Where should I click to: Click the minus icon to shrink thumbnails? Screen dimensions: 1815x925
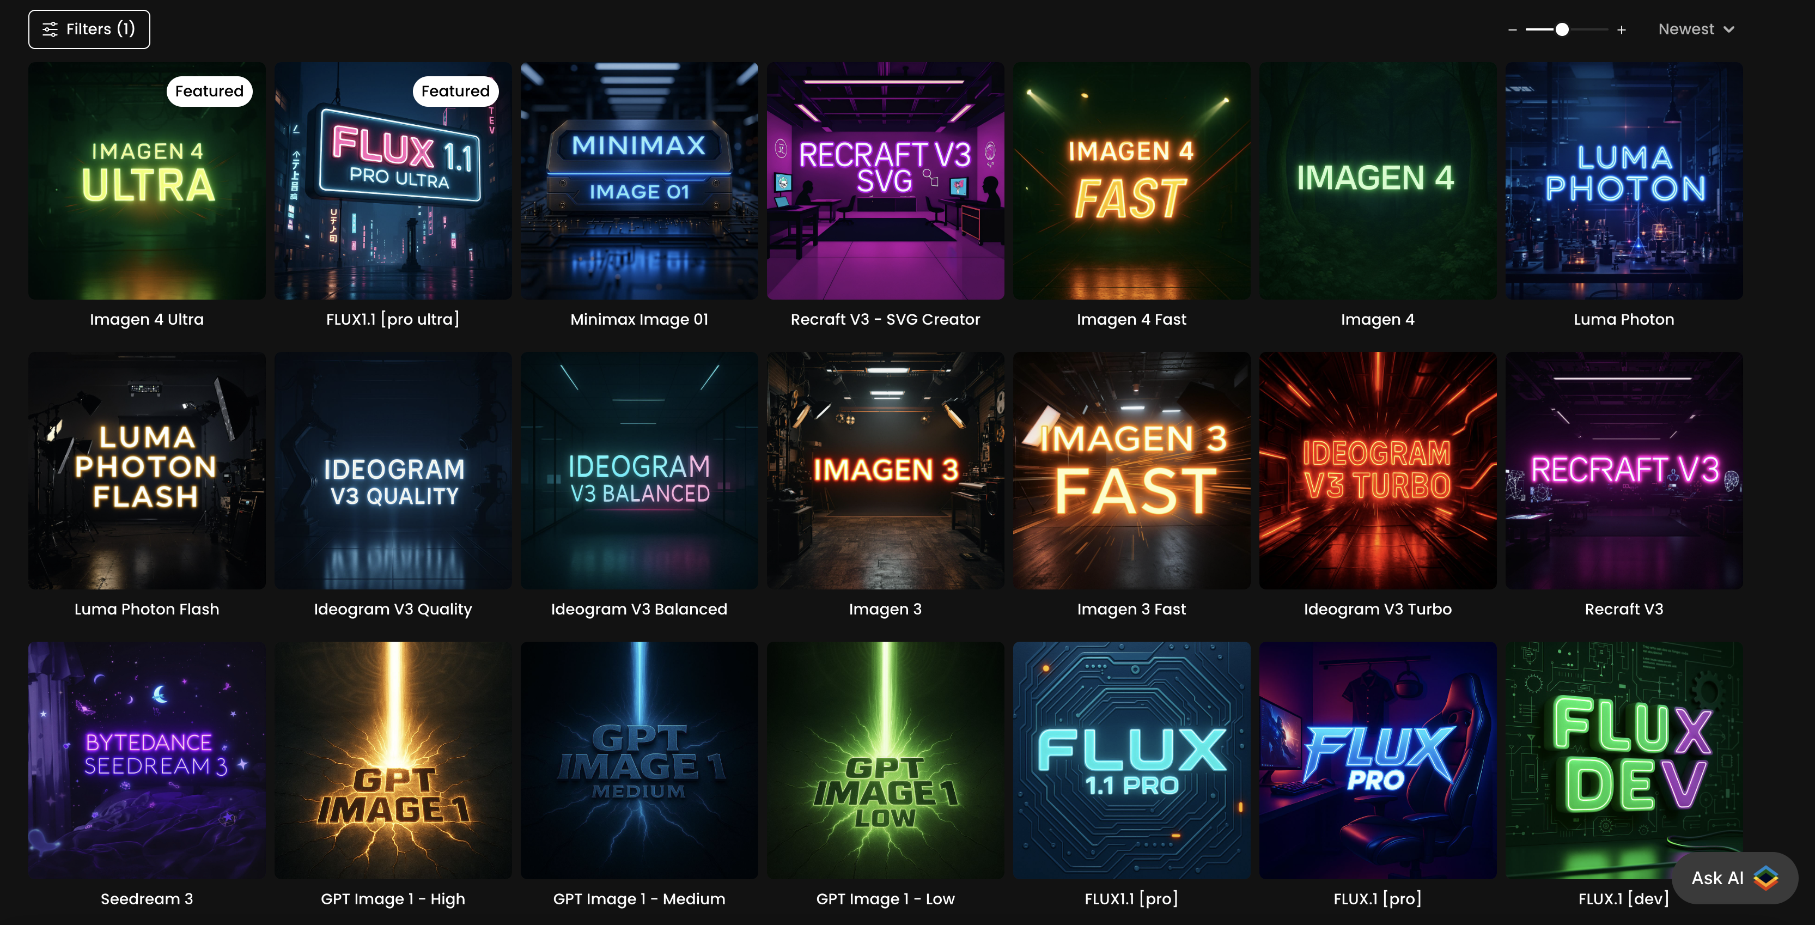(x=1512, y=29)
